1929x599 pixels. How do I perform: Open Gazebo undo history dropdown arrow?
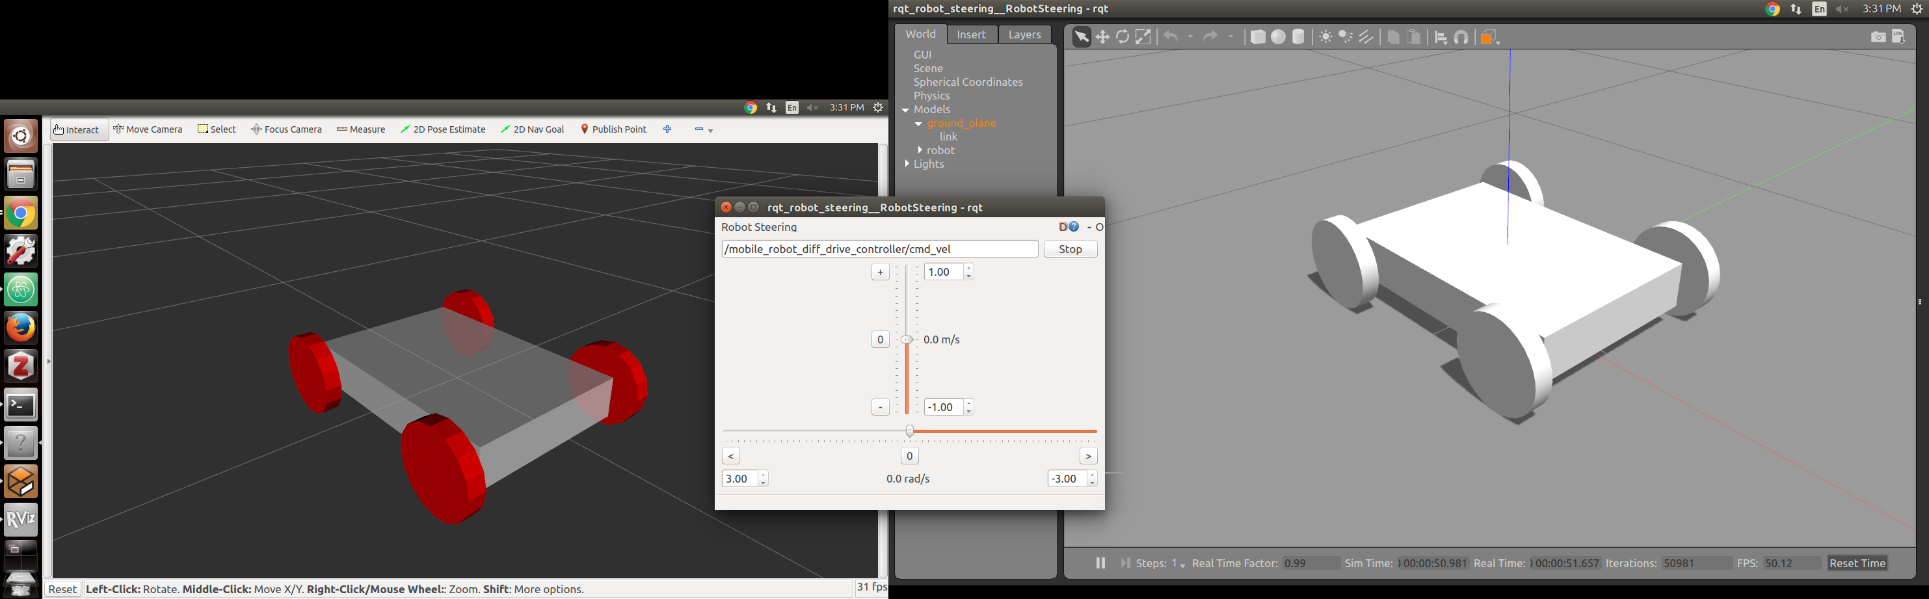tap(1191, 36)
